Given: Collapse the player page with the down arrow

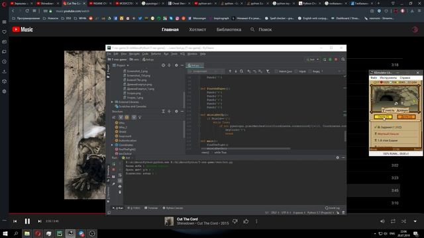Looking at the screenshot, I should 415,221.
